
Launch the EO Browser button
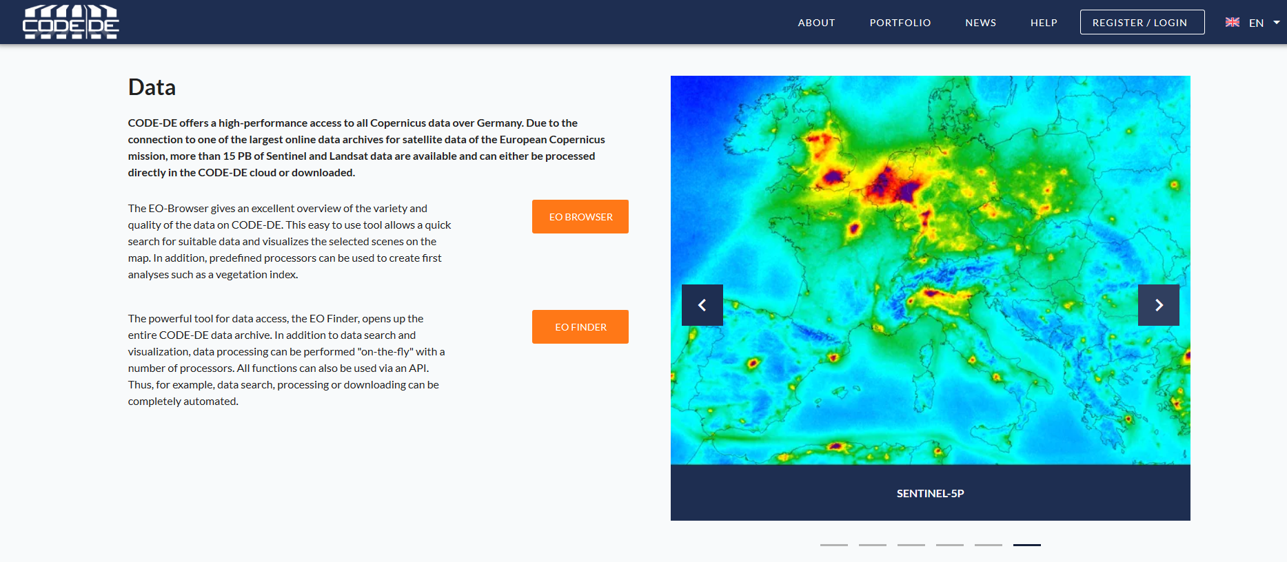tap(580, 217)
